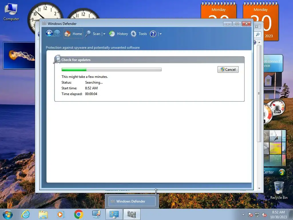Click the update progress bar
This screenshot has height=220, width=293.
pos(112,69)
